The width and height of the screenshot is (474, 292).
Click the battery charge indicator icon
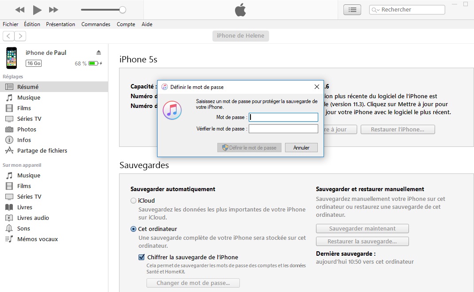[x=95, y=63]
